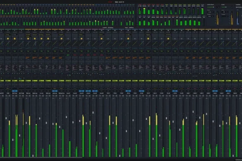
Task: Click the green button on Bob Lav strip
Action: click(x=28, y=51)
